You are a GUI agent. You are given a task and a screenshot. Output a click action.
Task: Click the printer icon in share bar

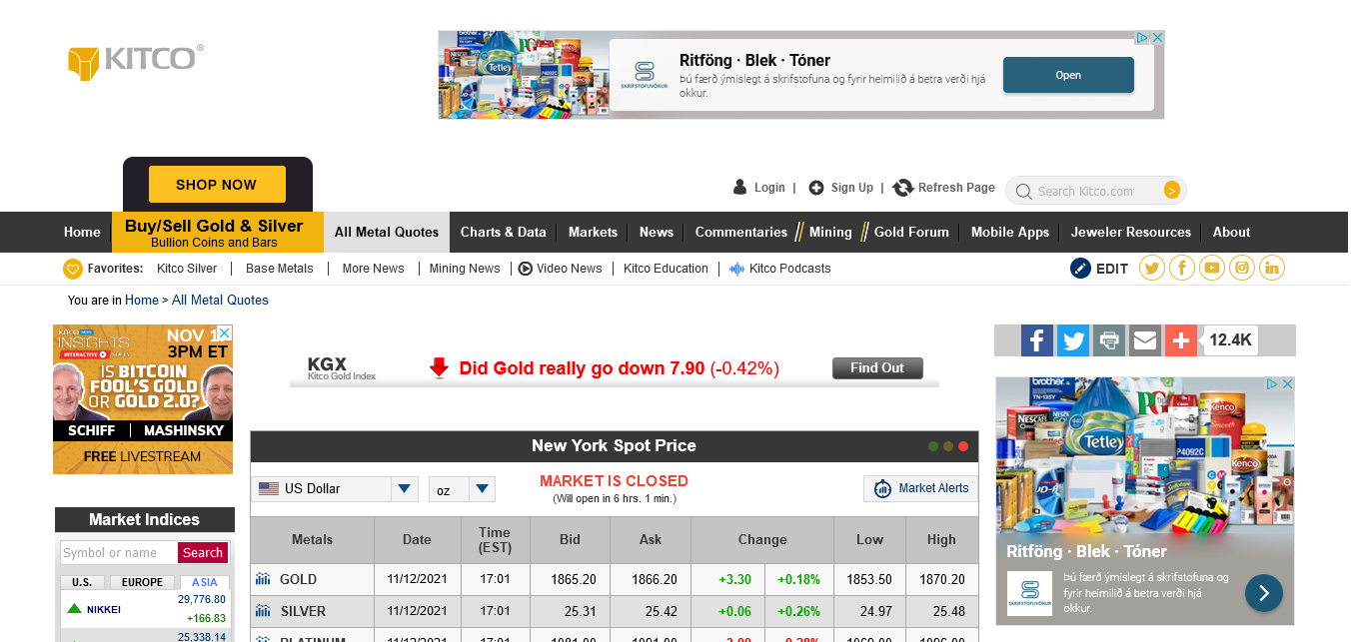(1108, 340)
